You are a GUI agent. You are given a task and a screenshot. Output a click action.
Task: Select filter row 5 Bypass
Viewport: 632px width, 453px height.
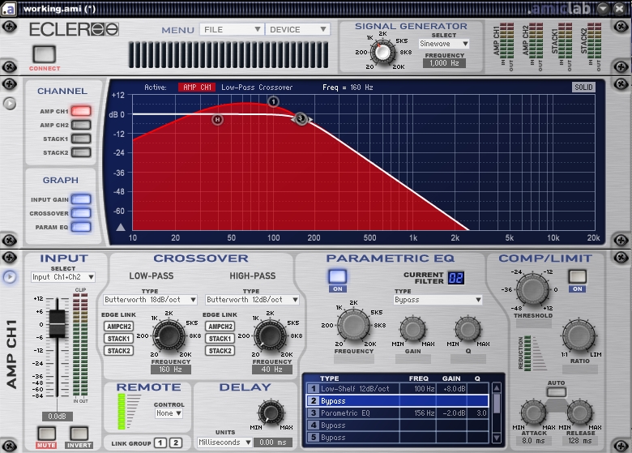pos(397,437)
